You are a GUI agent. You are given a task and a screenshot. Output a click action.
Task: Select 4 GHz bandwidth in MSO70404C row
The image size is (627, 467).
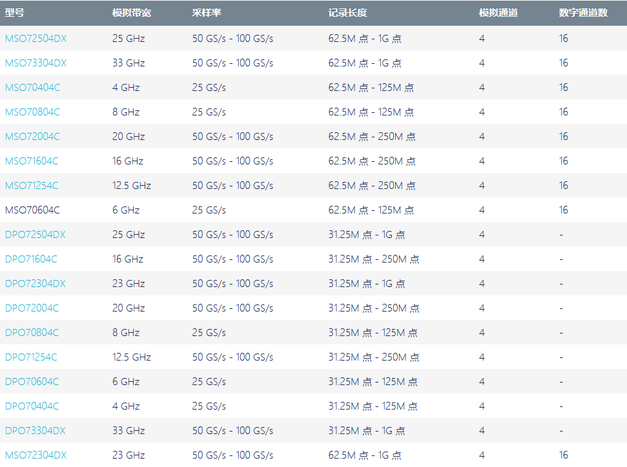(126, 88)
